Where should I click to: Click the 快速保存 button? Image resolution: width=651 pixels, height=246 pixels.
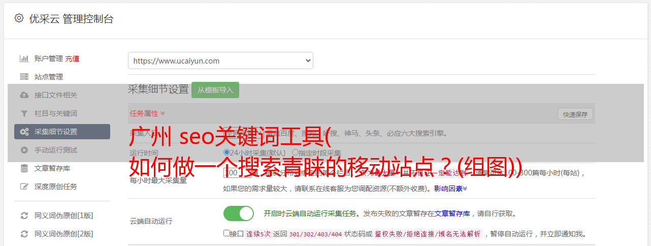(575, 114)
